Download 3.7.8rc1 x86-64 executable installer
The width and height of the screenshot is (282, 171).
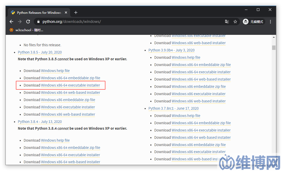click(x=201, y=130)
